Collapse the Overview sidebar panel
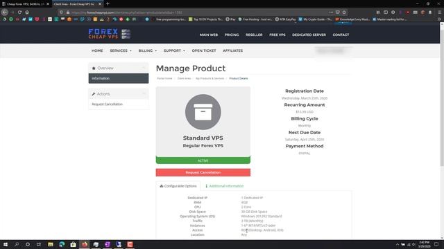Screen dimensions: 444x249 (x=144, y=68)
